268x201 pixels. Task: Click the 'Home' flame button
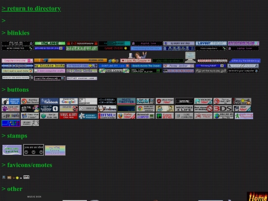258,197
